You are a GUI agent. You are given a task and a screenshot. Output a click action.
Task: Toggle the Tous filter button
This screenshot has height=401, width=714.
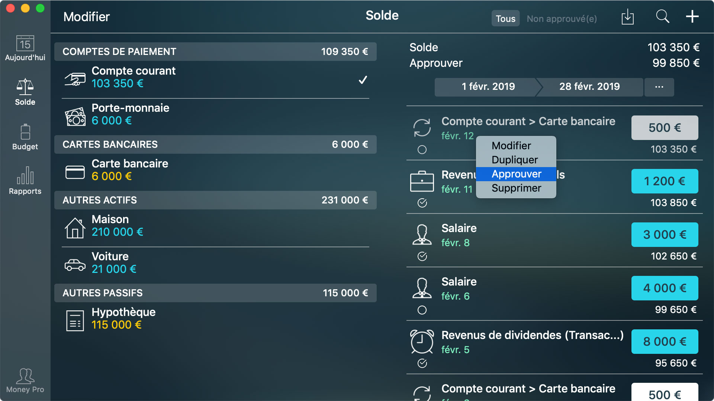click(x=504, y=19)
